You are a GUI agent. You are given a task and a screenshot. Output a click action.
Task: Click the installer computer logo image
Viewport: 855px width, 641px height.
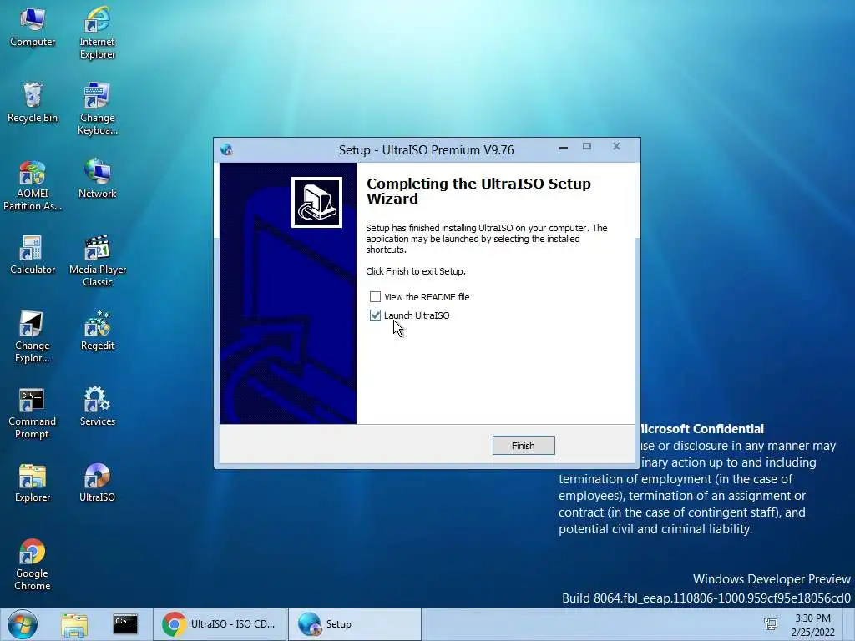point(316,202)
